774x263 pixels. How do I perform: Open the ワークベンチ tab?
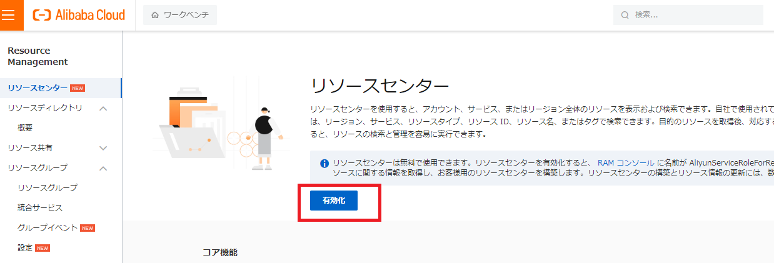[180, 15]
